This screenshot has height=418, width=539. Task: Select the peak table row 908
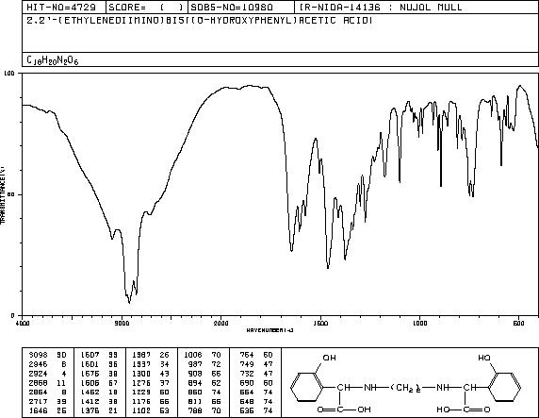click(204, 374)
